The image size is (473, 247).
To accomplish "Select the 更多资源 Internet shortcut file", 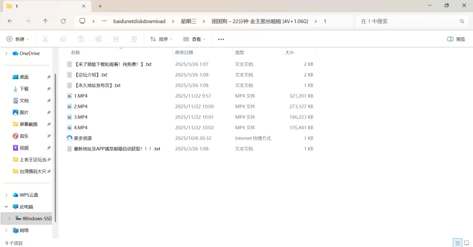I will pos(83,139).
